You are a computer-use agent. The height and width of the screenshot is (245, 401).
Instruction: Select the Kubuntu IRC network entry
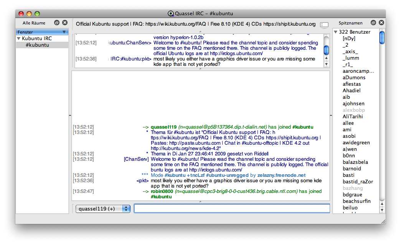coord(37,39)
